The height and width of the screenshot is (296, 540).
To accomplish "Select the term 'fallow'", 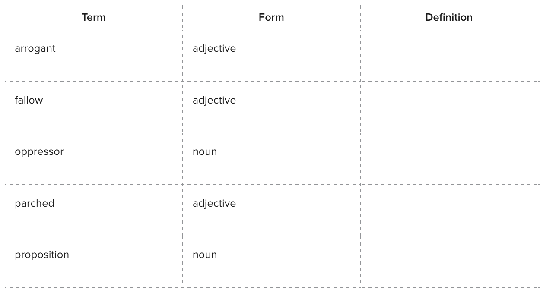I will tap(29, 100).
